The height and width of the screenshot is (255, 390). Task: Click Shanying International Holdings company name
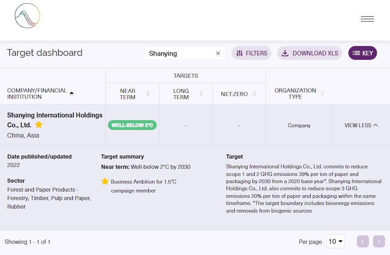[x=55, y=115]
